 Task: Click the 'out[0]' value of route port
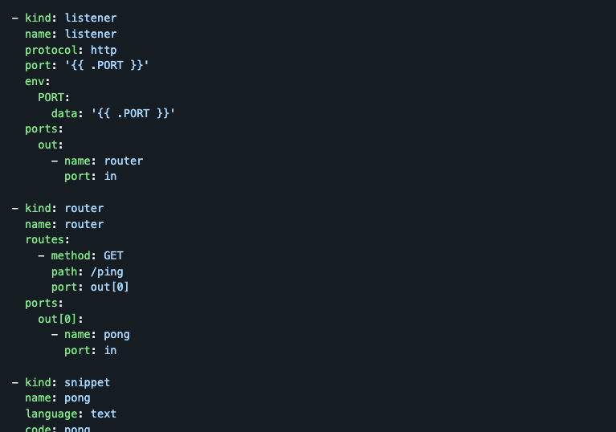pos(109,287)
